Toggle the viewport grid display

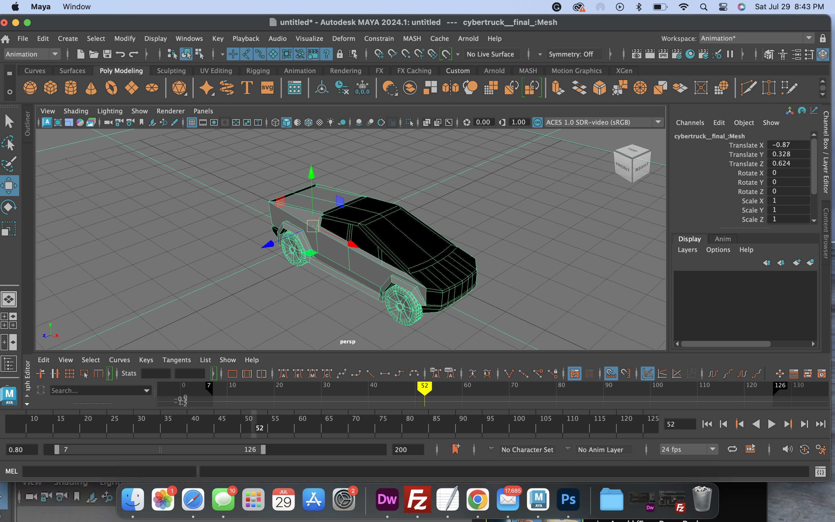192,122
